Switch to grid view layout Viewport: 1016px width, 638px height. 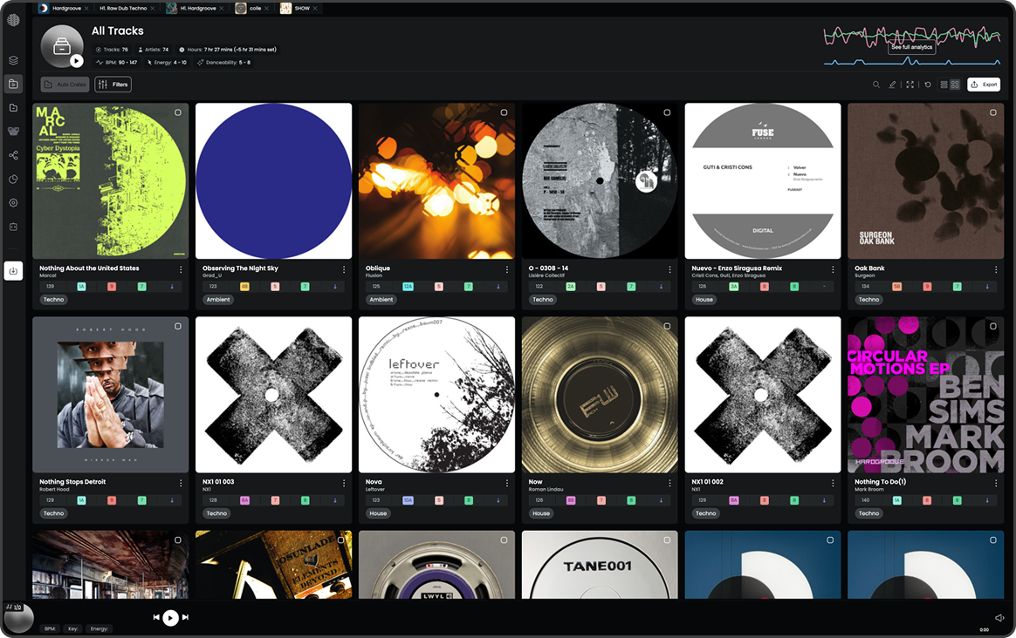pyautogui.click(x=954, y=85)
